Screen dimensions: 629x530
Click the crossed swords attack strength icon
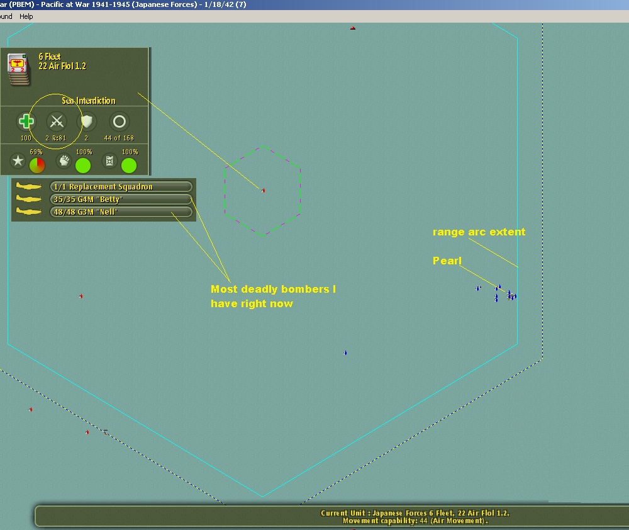[57, 121]
